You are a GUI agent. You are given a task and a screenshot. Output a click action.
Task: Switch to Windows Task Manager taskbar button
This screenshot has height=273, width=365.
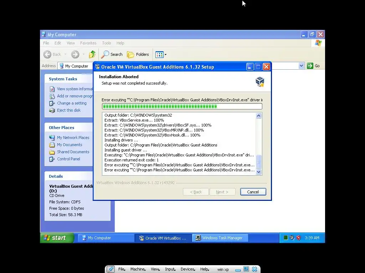[x=220, y=238]
